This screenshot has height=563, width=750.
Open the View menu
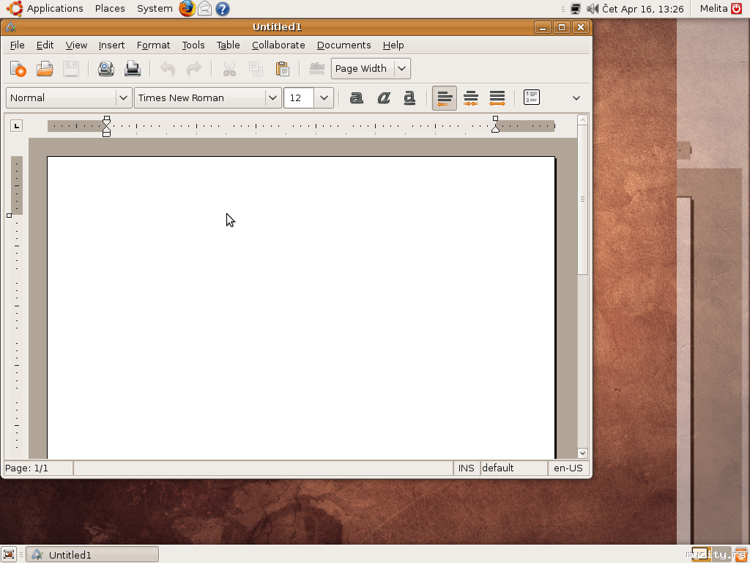click(x=76, y=45)
